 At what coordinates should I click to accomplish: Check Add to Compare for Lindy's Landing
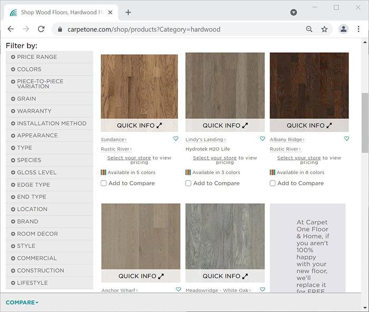tap(188, 183)
